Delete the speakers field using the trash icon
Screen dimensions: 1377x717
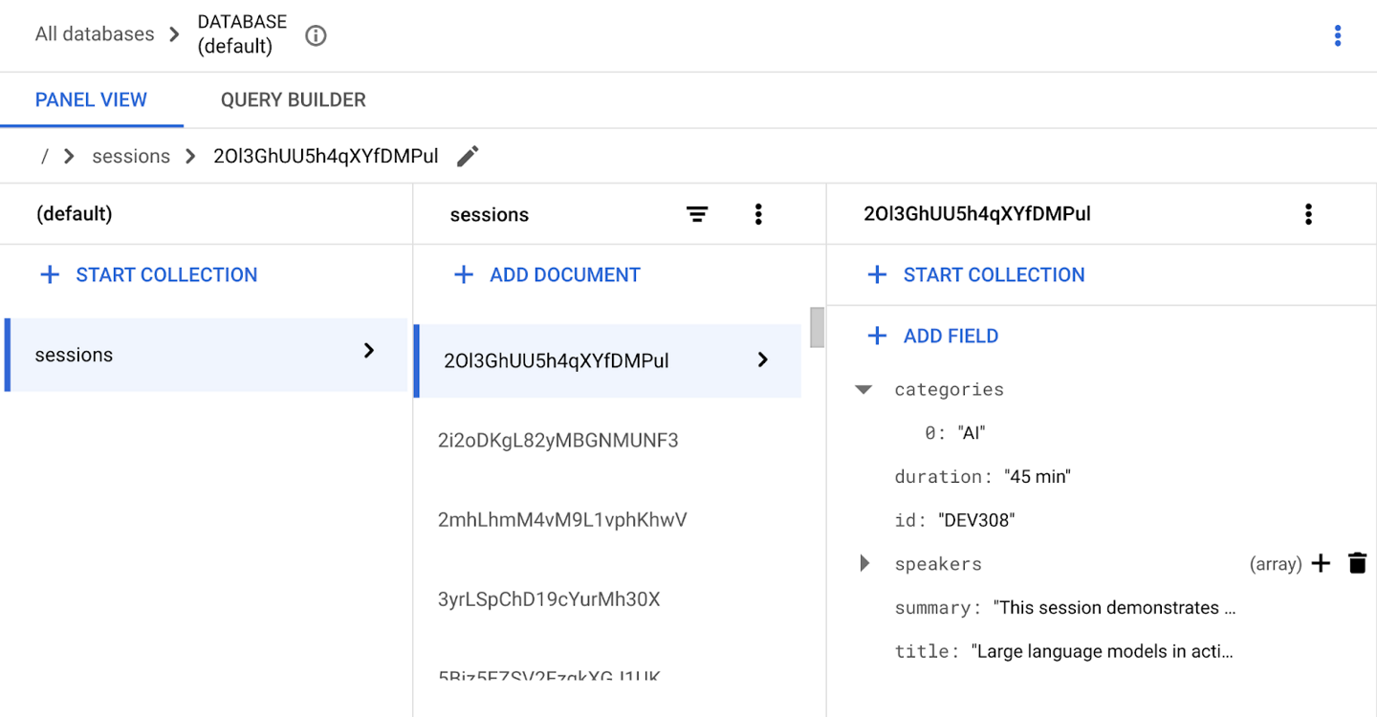click(x=1358, y=563)
